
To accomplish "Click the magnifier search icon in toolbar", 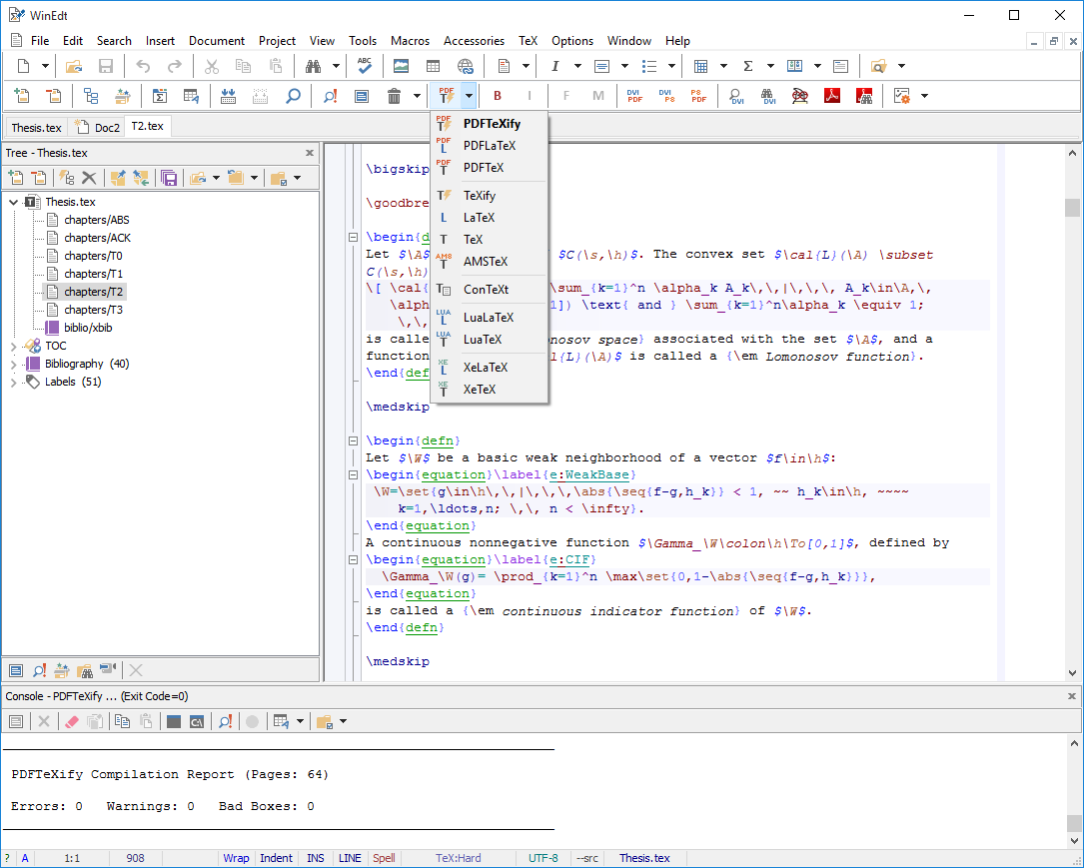I will coord(293,96).
